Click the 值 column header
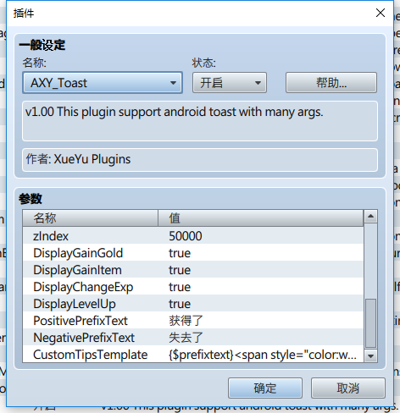The image size is (400, 413). pyautogui.click(x=260, y=218)
